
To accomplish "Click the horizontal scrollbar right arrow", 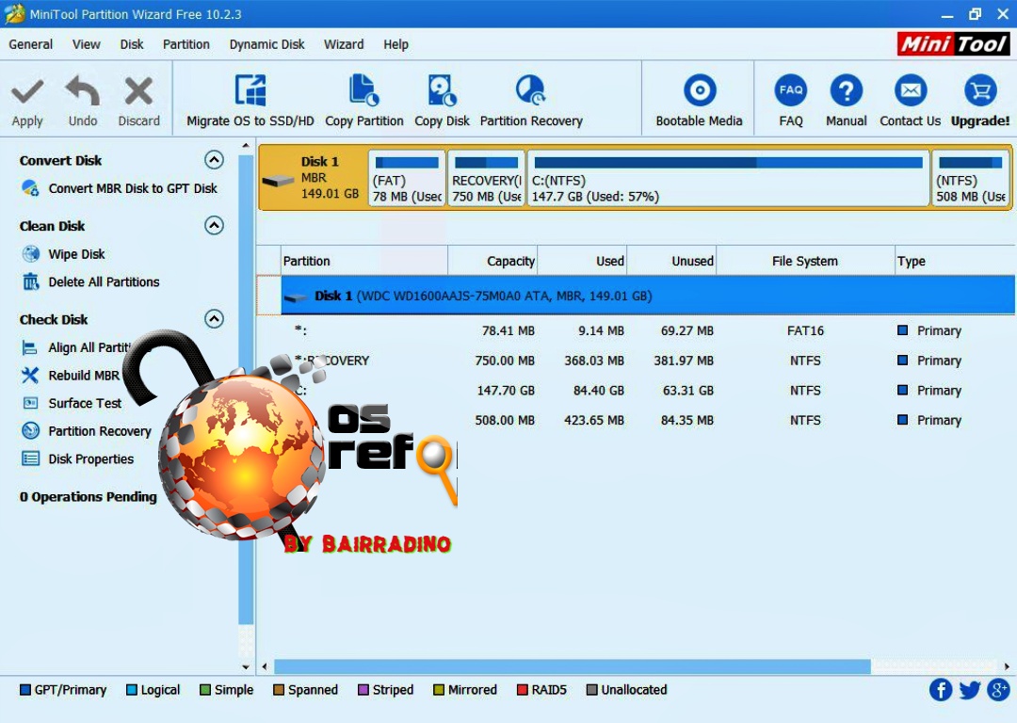I will (x=1007, y=667).
